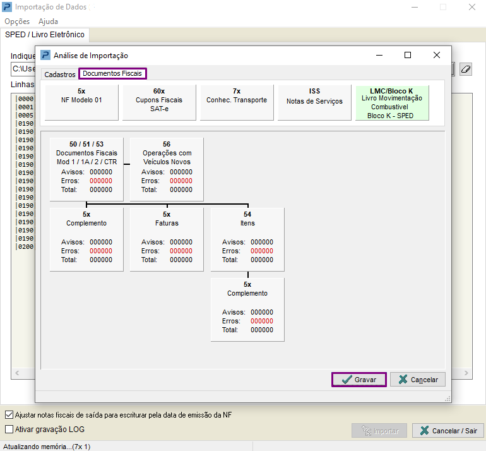Viewport: 486px width, 451px height.
Task: Maximize the Análise de Importação dialog
Action: [x=408, y=55]
